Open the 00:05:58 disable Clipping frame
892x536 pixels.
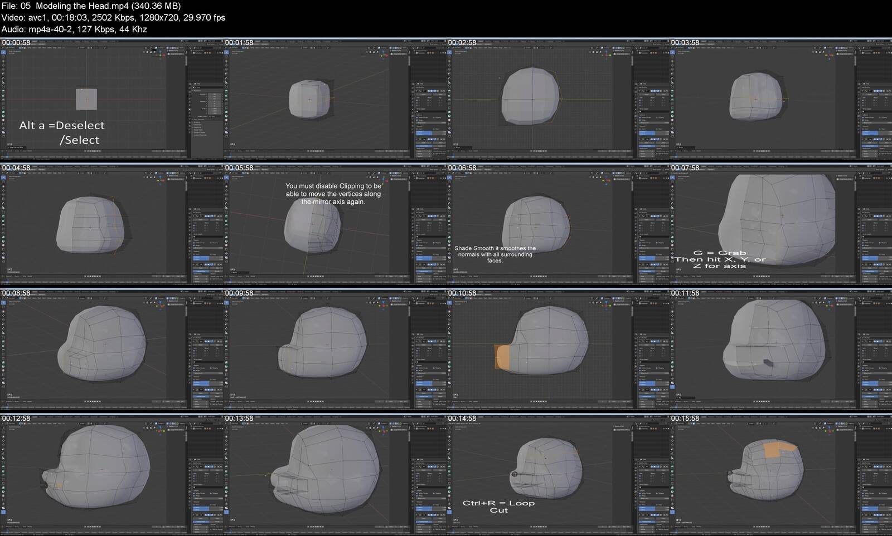334,224
